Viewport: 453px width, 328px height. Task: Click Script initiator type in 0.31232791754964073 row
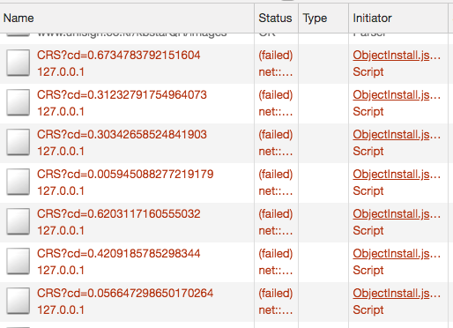pos(368,112)
